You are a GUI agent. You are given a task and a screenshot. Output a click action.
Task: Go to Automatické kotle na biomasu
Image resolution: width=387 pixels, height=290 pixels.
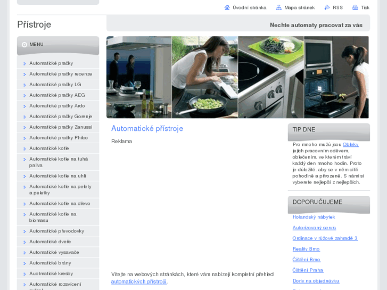(x=58, y=217)
